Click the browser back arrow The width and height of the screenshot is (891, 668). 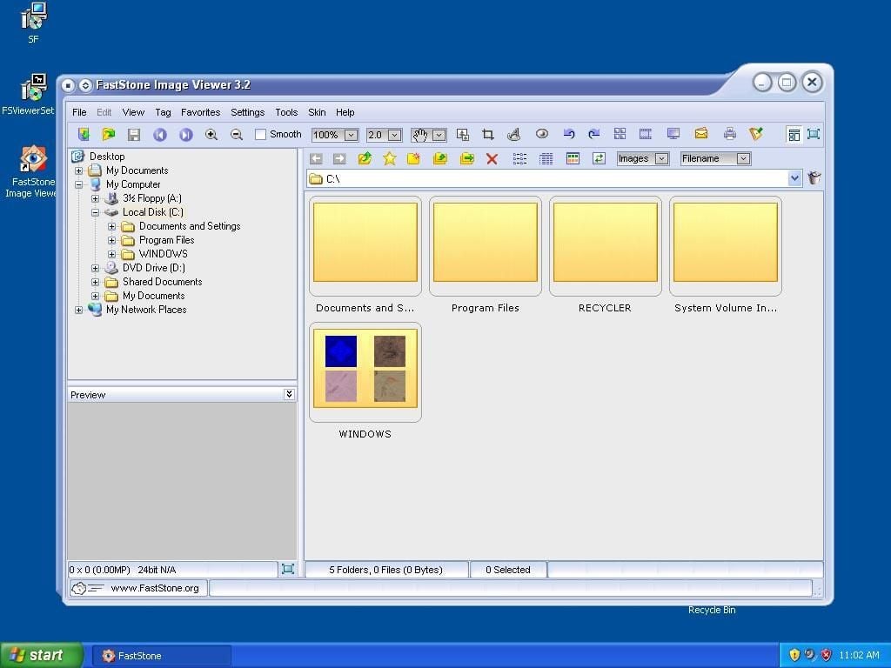tap(316, 158)
